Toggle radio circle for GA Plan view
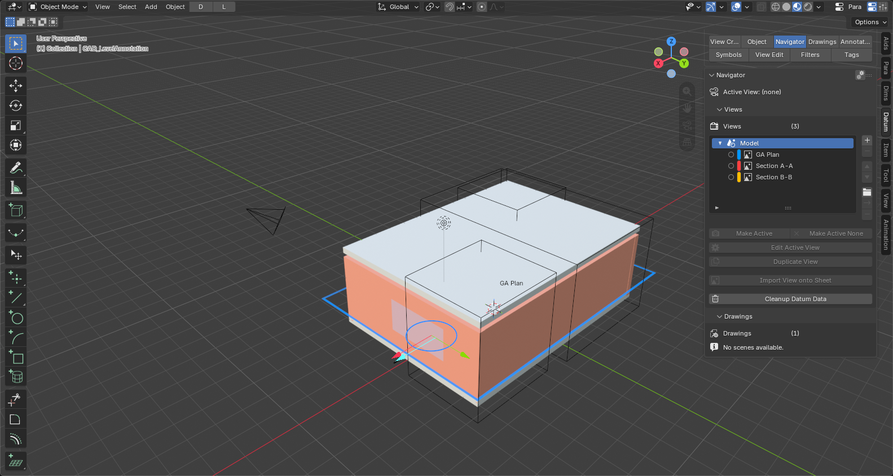The height and width of the screenshot is (476, 893). point(731,155)
